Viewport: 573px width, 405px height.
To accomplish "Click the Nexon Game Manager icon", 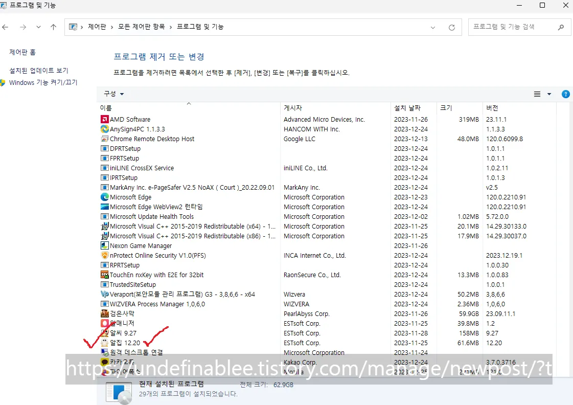I will [x=104, y=245].
